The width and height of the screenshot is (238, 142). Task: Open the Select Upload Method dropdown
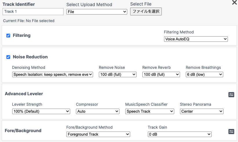coord(97,12)
